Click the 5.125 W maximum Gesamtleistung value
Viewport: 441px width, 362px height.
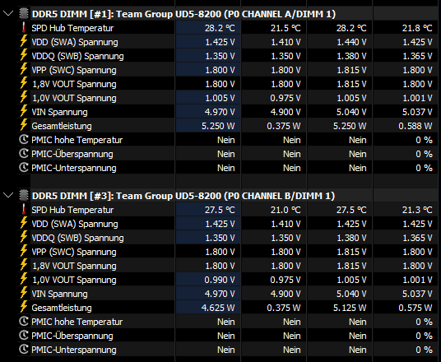click(350, 308)
